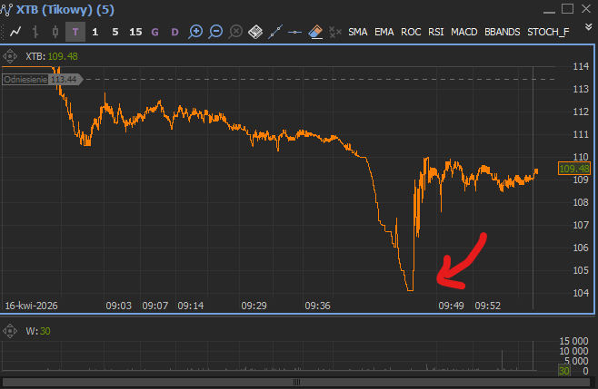Viewport: 598px width, 389px height.
Task: Add BBANDS indicator
Action: [503, 32]
